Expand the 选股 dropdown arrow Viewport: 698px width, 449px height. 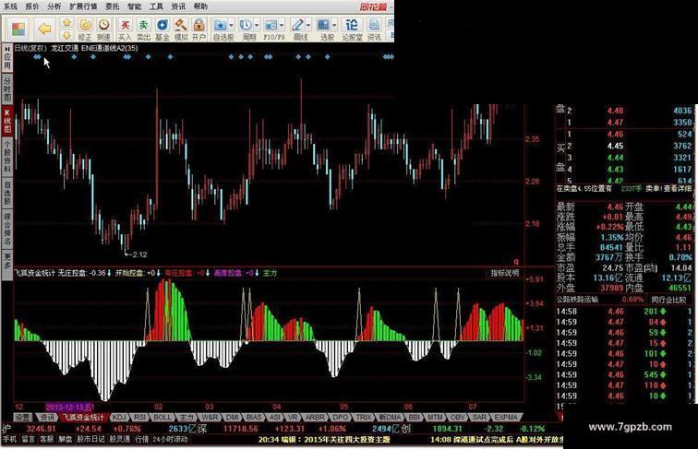(x=334, y=25)
